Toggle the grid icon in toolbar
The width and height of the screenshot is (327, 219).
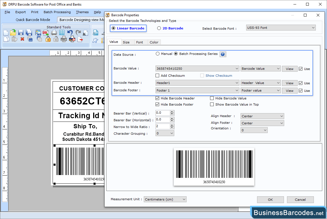62,32
